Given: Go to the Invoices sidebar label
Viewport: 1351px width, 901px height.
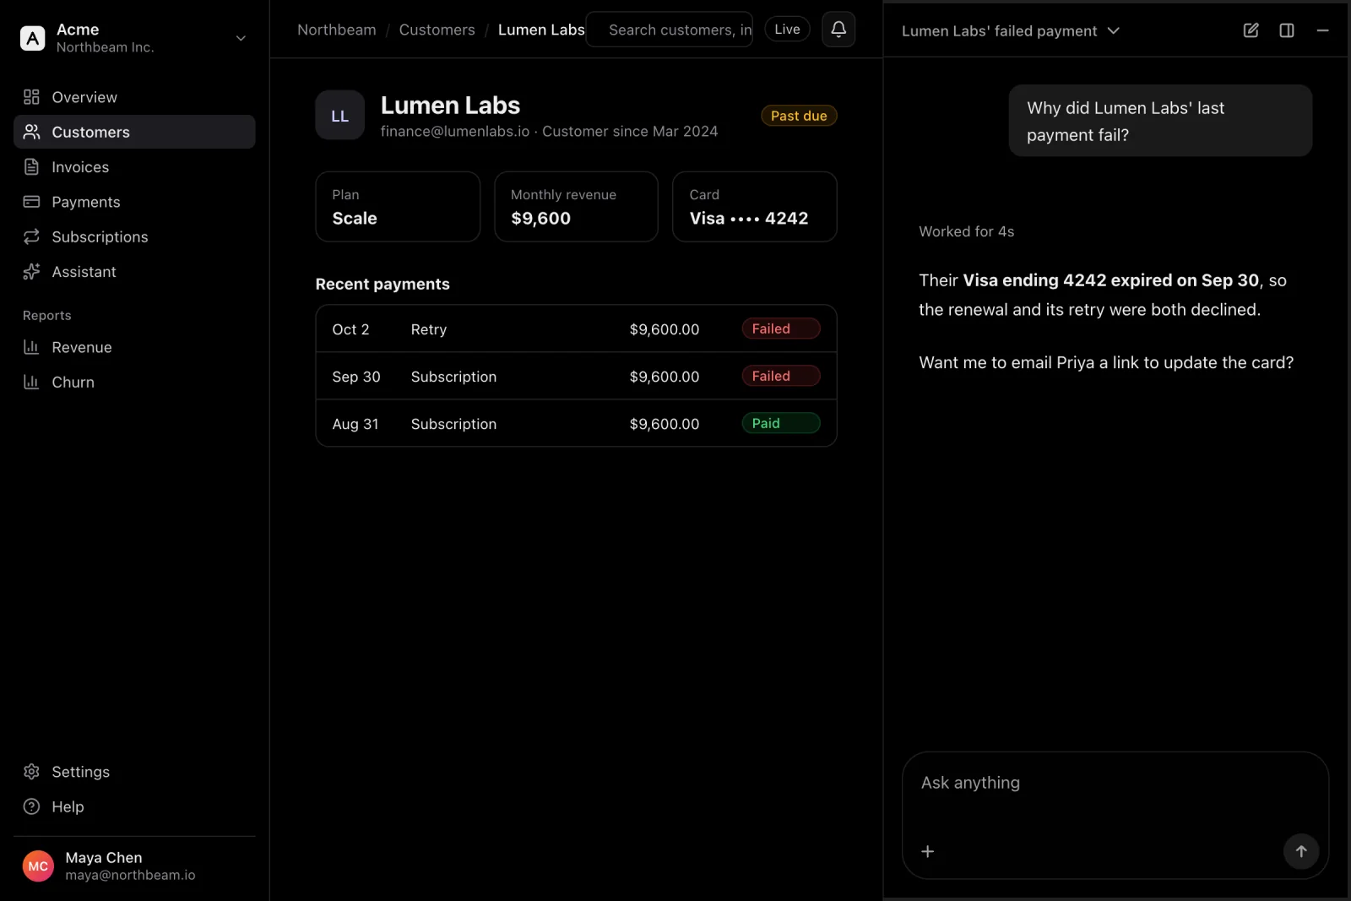Looking at the screenshot, I should tap(80, 167).
